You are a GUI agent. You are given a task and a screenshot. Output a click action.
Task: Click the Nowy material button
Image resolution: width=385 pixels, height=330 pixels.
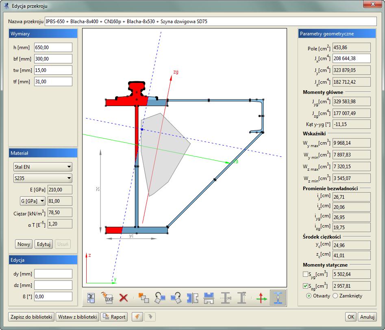(x=24, y=244)
